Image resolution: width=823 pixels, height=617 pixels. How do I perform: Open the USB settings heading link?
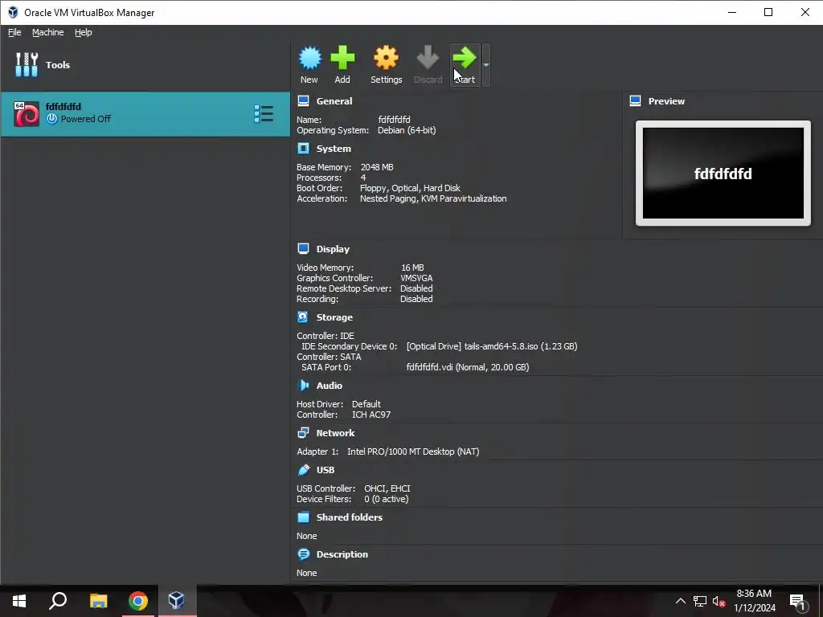[326, 470]
